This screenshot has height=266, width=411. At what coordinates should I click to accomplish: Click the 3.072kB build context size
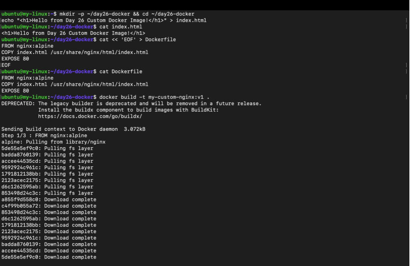tap(135, 129)
